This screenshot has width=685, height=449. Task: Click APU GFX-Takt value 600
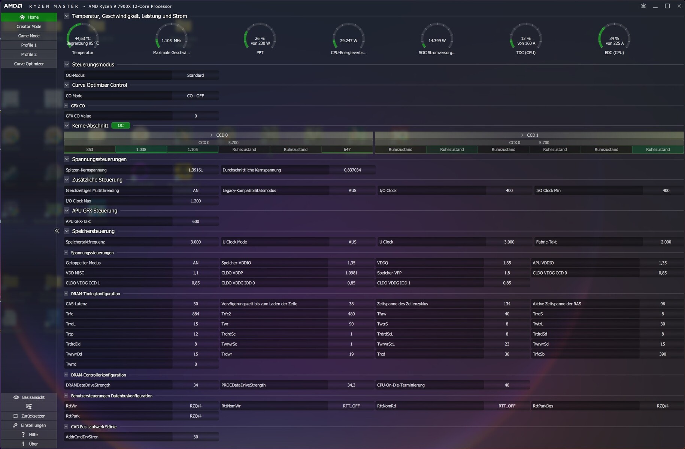pyautogui.click(x=196, y=222)
